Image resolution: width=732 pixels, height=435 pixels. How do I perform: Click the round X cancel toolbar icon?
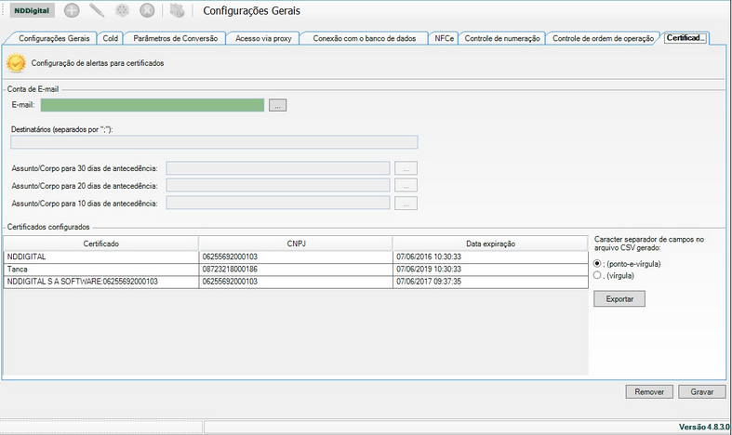click(x=147, y=11)
